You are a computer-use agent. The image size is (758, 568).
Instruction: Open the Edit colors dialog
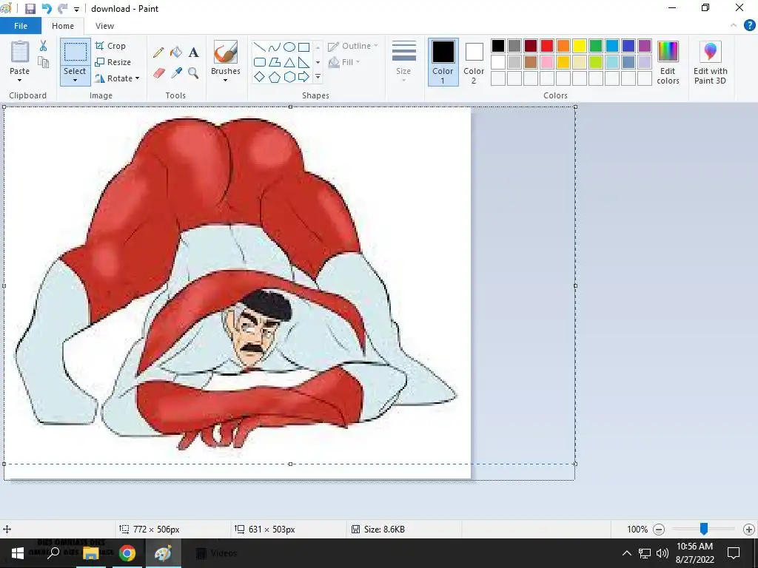point(668,62)
